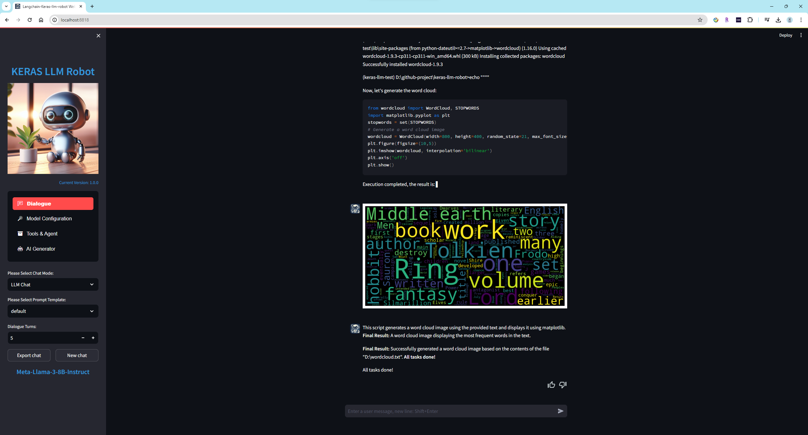
Task: Click the send message arrow icon
Action: tap(561, 411)
